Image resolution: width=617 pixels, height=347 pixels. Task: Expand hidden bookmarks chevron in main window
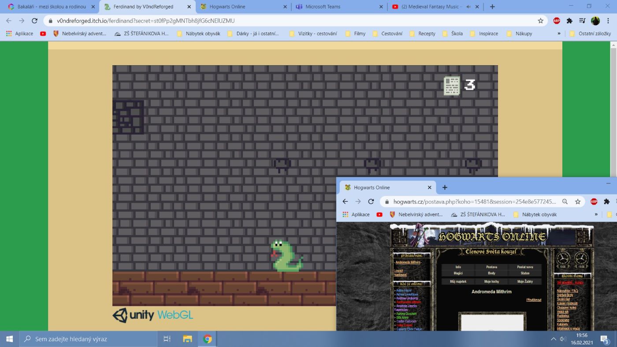559,33
